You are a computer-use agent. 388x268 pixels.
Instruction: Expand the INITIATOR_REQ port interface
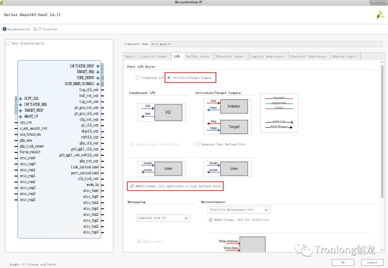21,105
